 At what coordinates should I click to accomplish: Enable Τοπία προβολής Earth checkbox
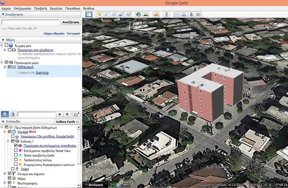[x=16, y=155]
